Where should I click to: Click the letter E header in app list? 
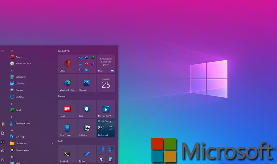12,104
